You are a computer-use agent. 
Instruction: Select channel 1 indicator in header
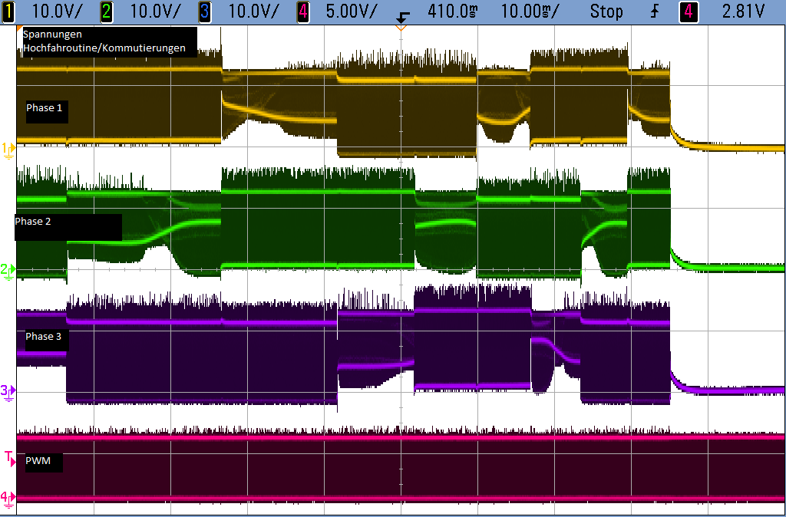(x=8, y=12)
